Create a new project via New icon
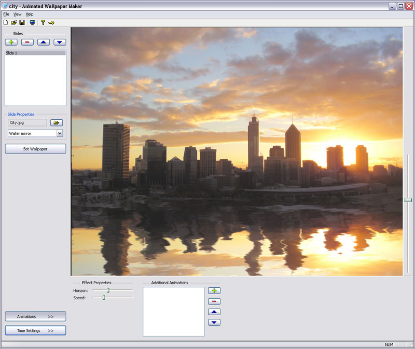415x349 pixels. tap(6, 22)
